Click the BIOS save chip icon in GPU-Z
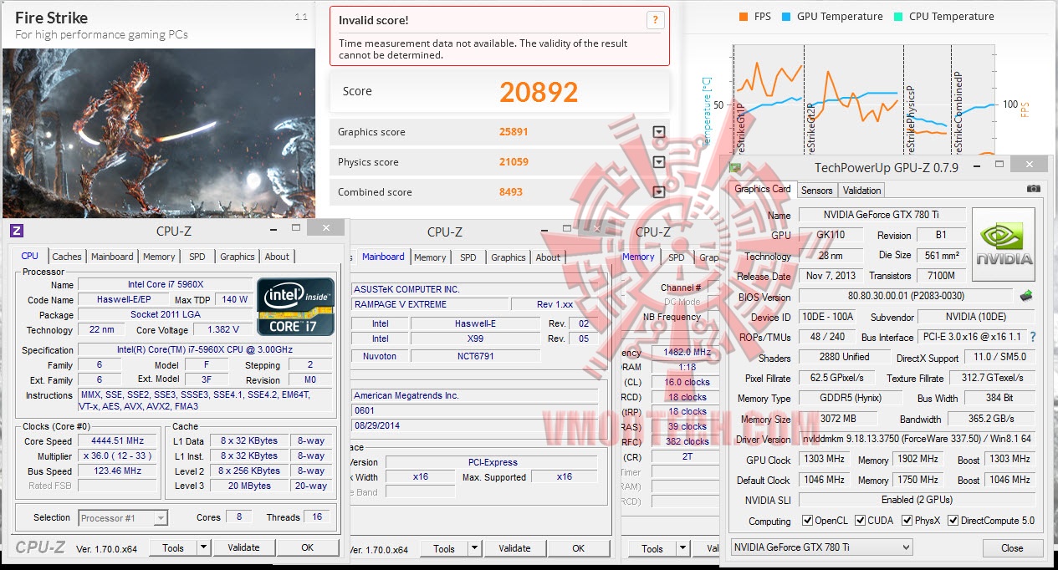Screen dimensions: 1058x570 [x=1026, y=296]
